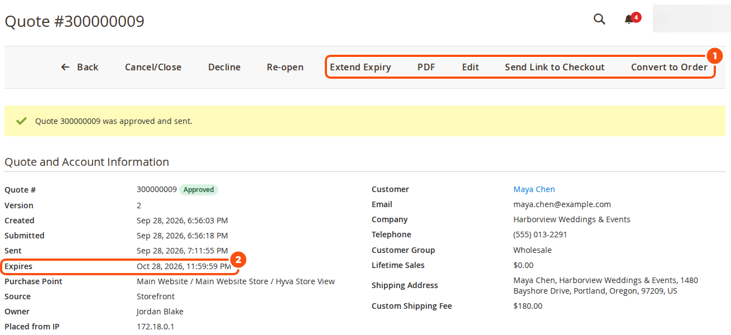Click purchase point Main Website value

click(x=235, y=281)
